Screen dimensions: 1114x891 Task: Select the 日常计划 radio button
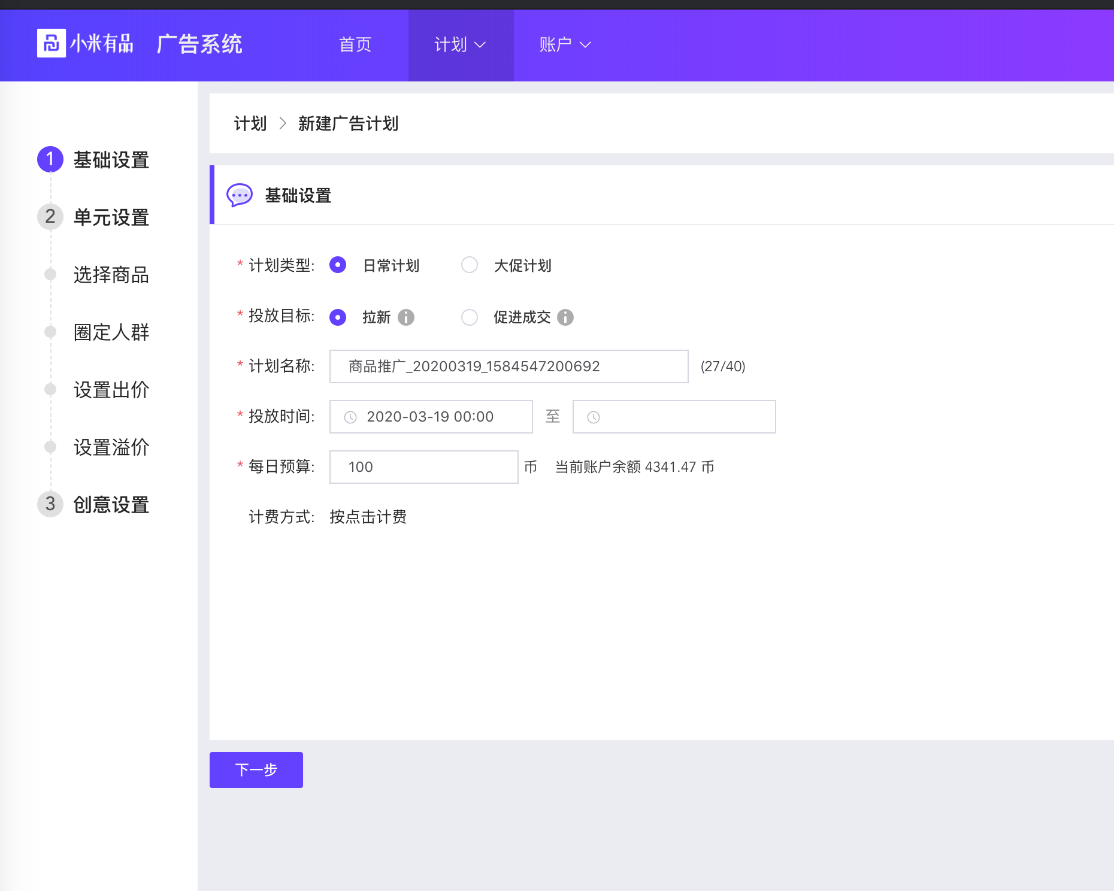pyautogui.click(x=338, y=265)
